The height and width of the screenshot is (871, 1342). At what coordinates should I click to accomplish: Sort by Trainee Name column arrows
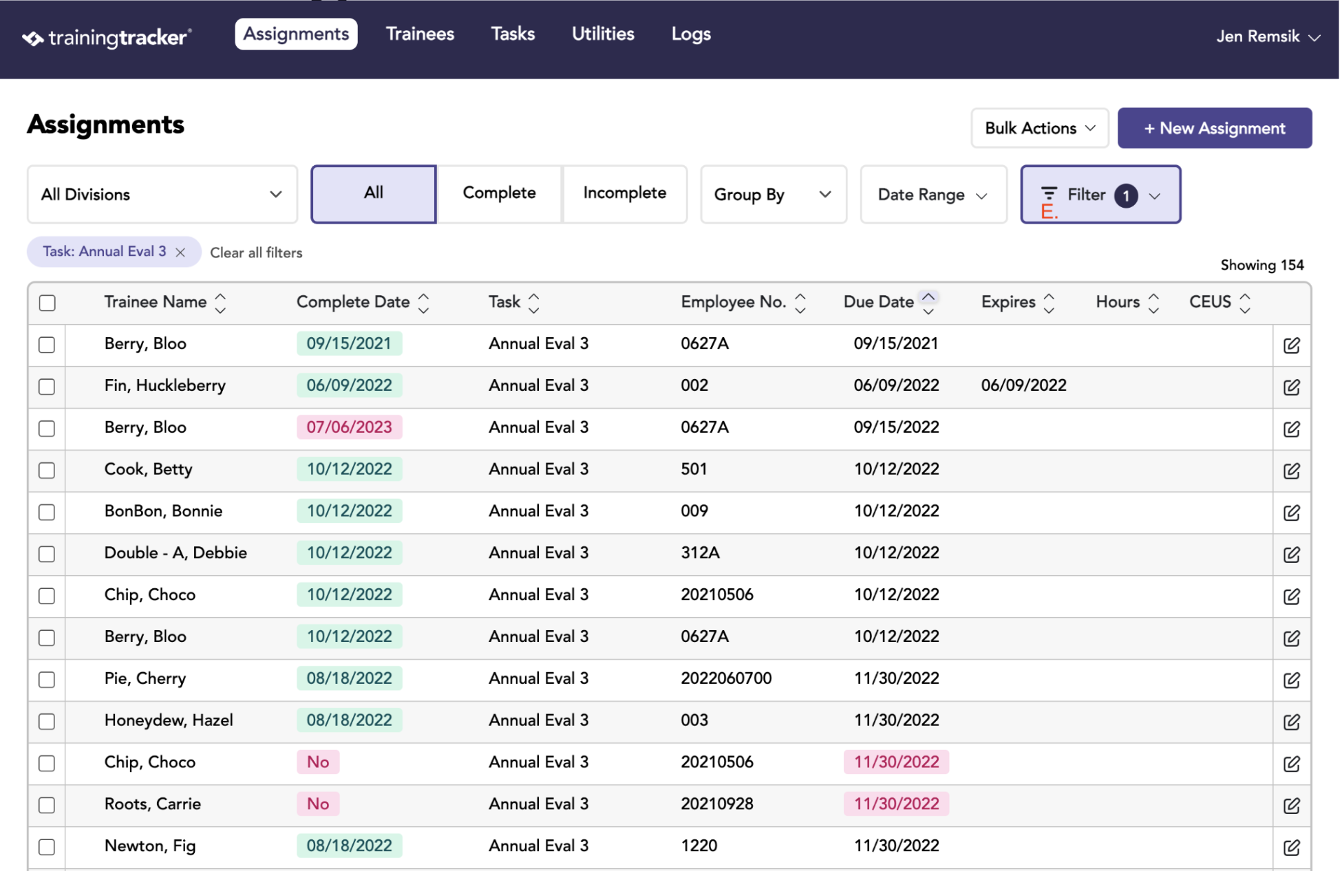click(x=220, y=303)
